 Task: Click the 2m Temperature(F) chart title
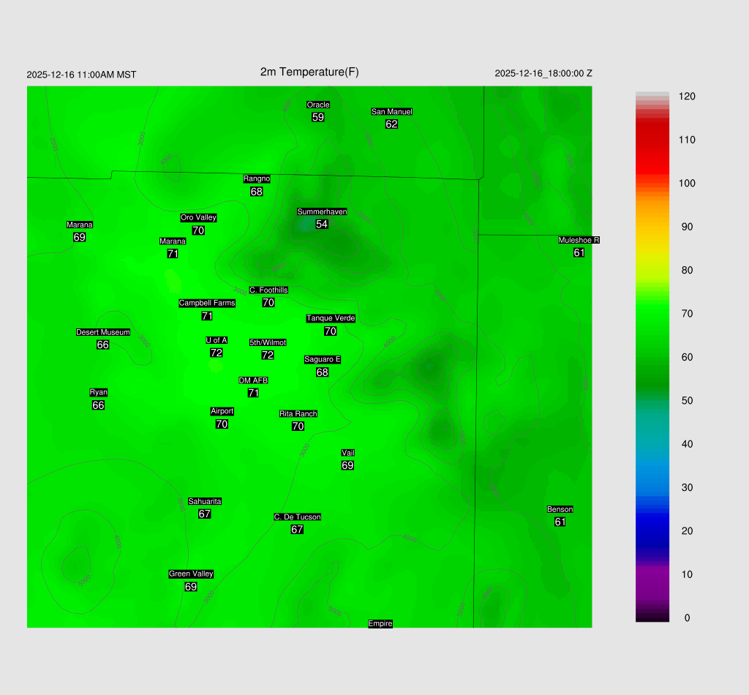point(309,72)
